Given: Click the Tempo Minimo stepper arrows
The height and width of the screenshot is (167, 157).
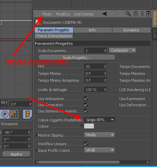Looking at the screenshot, I should point(105,73).
